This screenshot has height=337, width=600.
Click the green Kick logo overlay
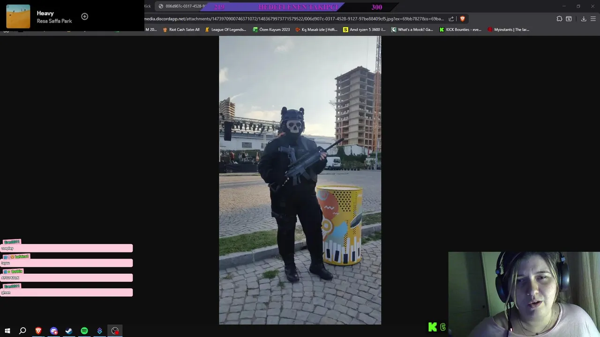point(433,327)
